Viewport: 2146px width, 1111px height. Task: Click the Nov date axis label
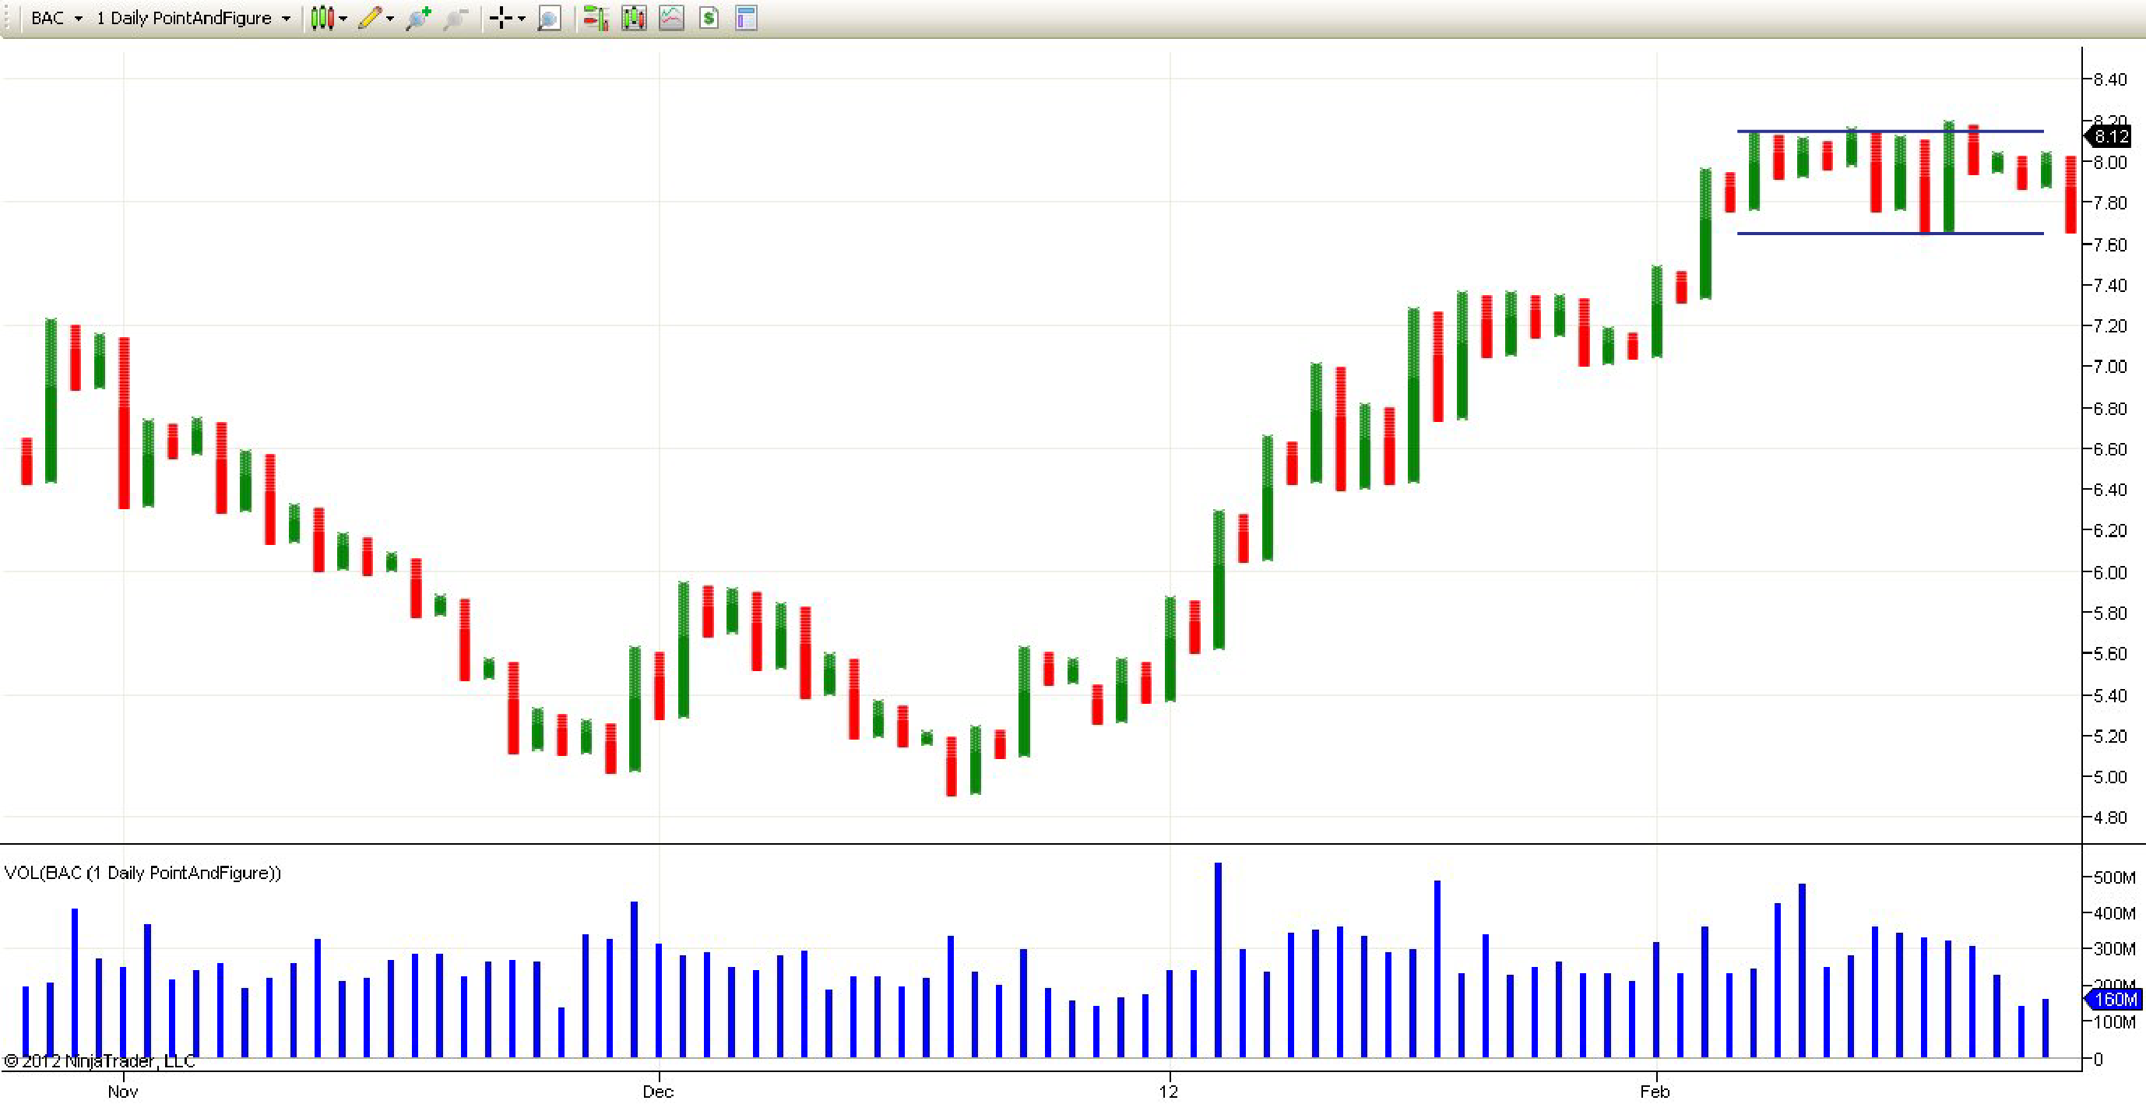(122, 1091)
